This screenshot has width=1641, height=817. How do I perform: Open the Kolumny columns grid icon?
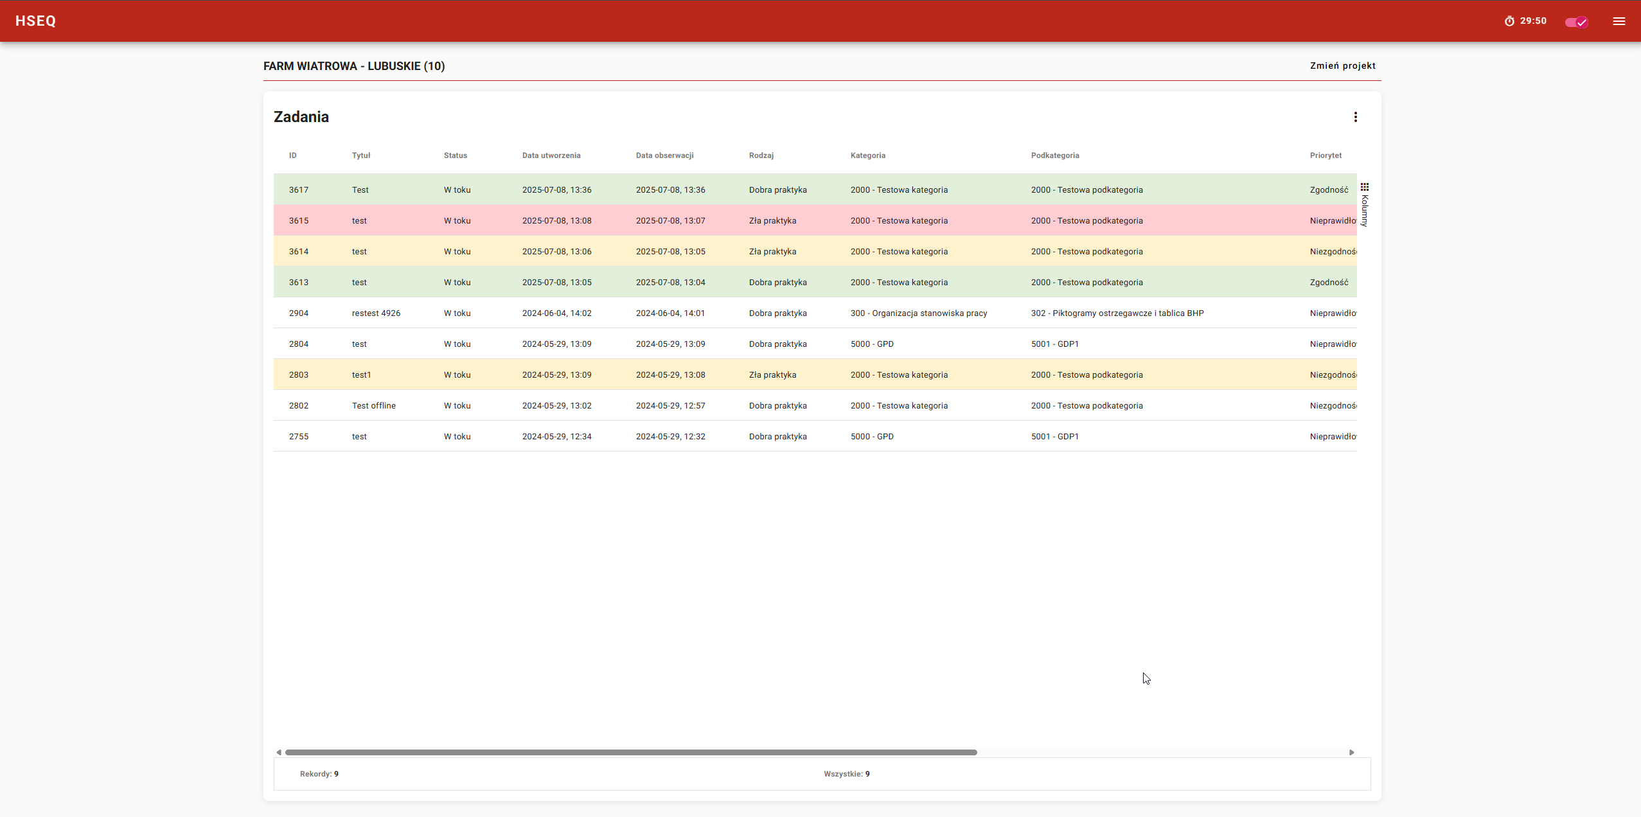[x=1364, y=187]
